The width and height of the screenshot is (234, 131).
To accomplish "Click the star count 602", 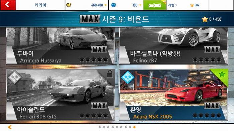I will pos(197,5).
